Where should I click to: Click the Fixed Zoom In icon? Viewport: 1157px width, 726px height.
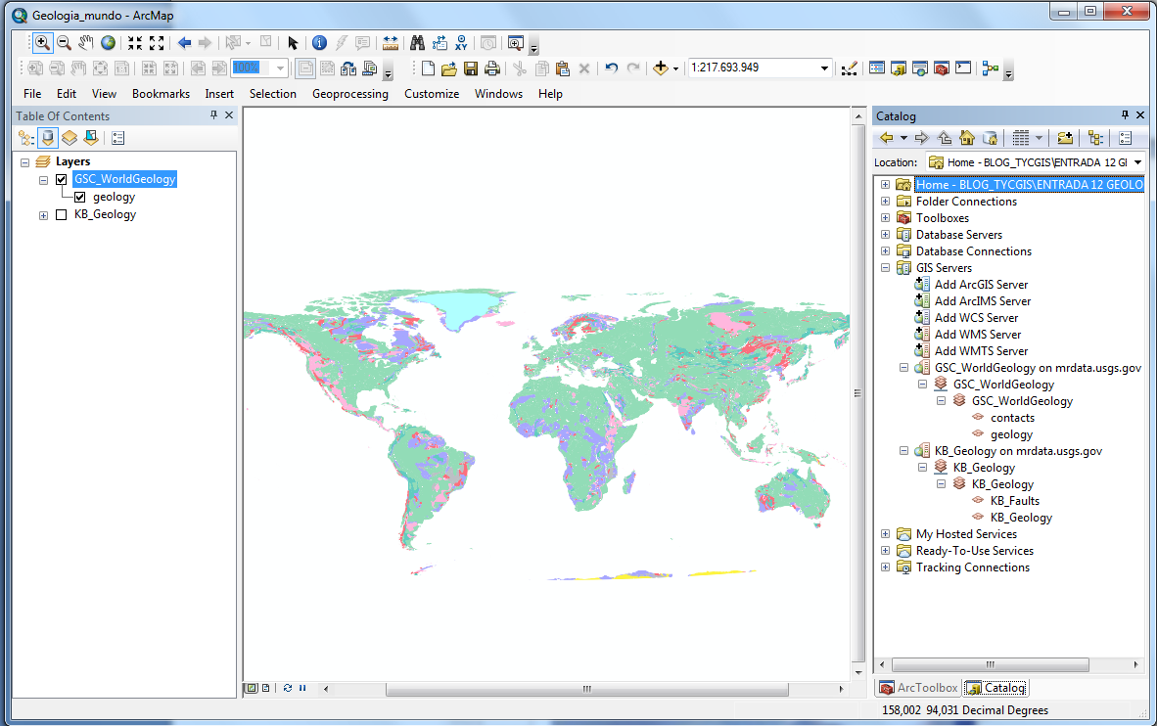tap(135, 43)
